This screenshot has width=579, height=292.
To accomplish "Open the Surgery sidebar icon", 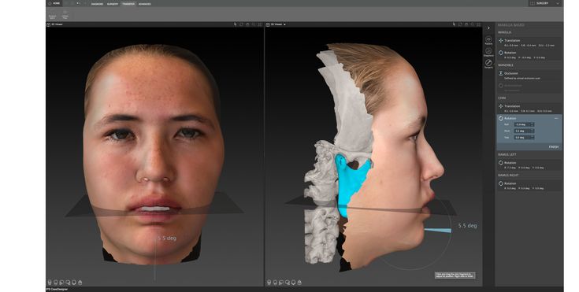I will [x=488, y=64].
